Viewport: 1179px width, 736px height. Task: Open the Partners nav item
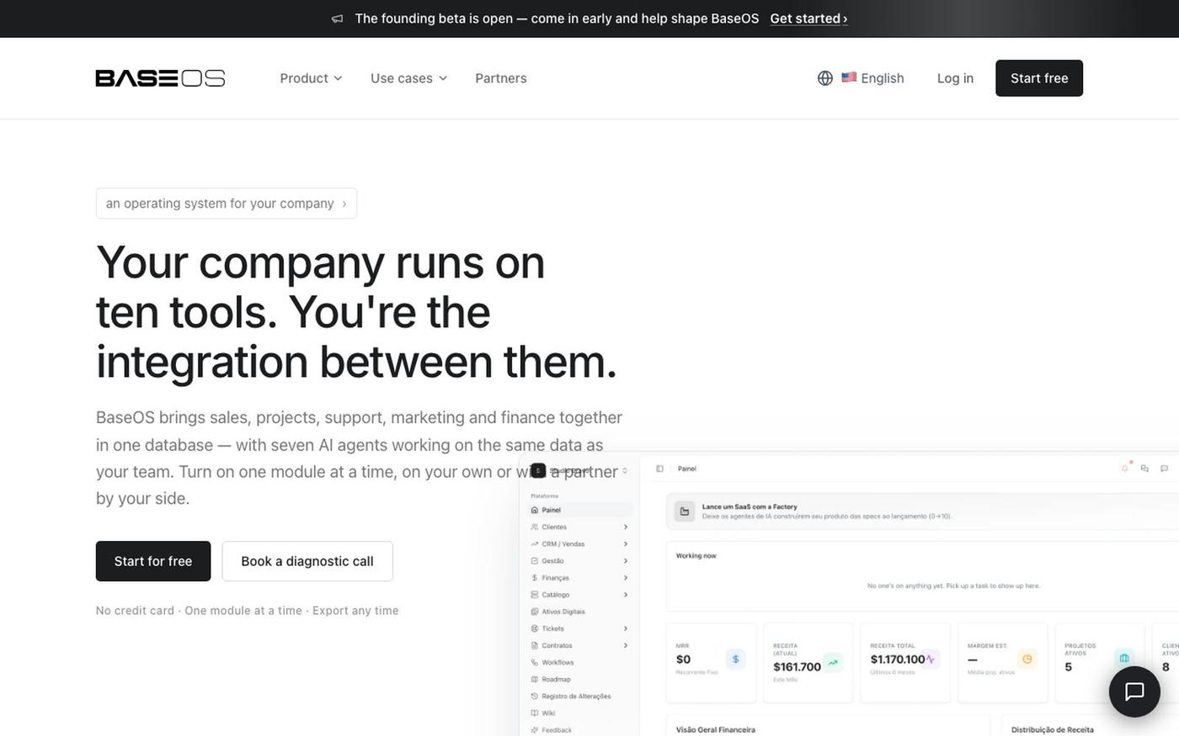tap(501, 78)
